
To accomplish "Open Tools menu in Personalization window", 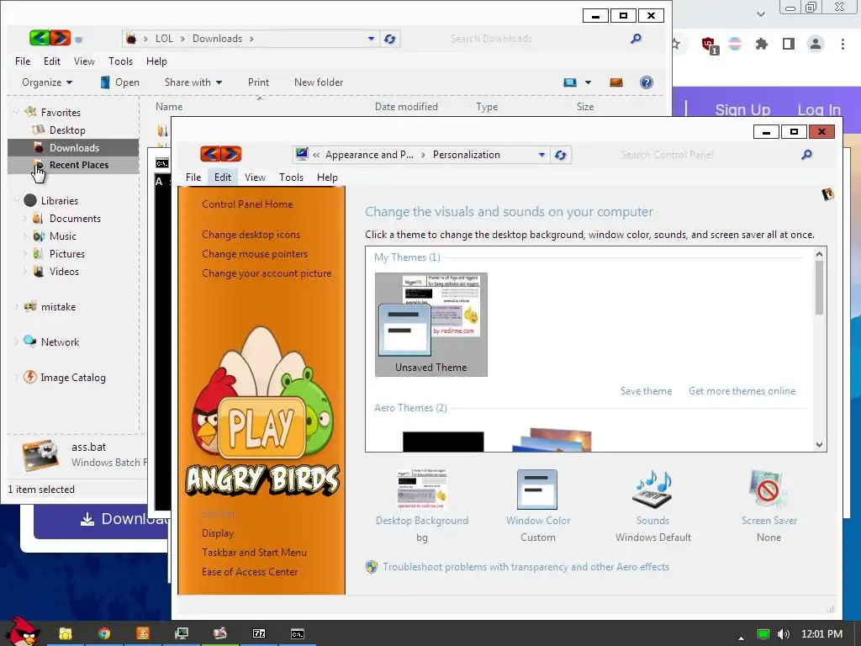I will 291,177.
